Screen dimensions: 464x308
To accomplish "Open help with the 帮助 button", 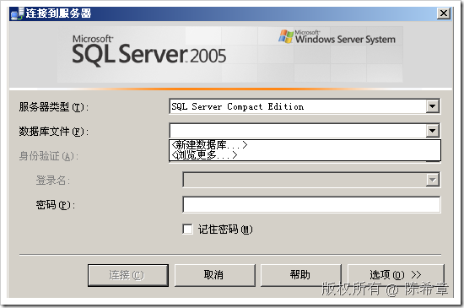I will coord(300,275).
